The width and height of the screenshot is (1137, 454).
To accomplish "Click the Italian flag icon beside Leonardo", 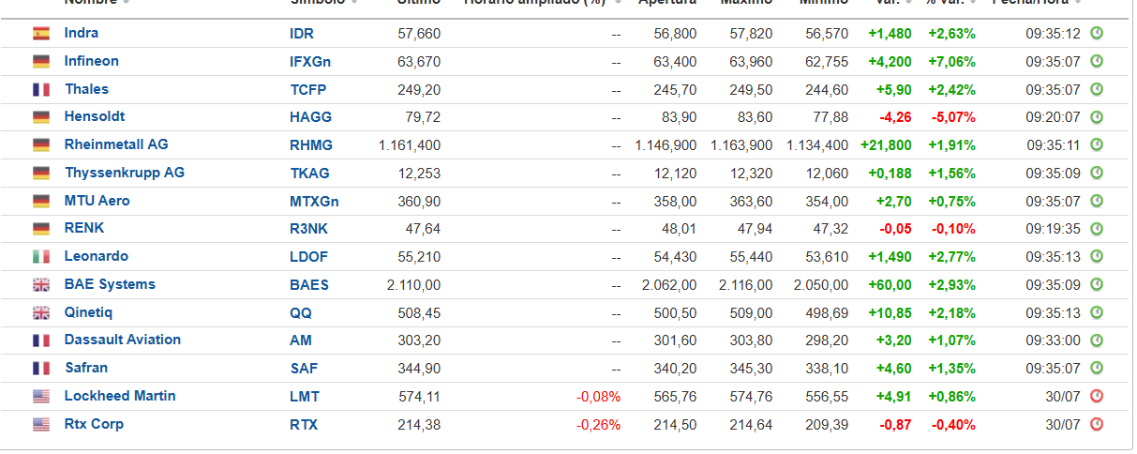I will coord(41,257).
